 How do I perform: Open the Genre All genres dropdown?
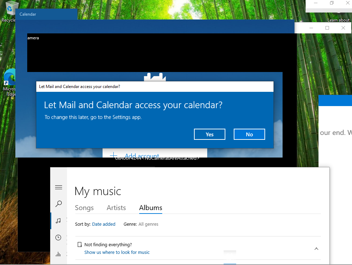coord(148,224)
